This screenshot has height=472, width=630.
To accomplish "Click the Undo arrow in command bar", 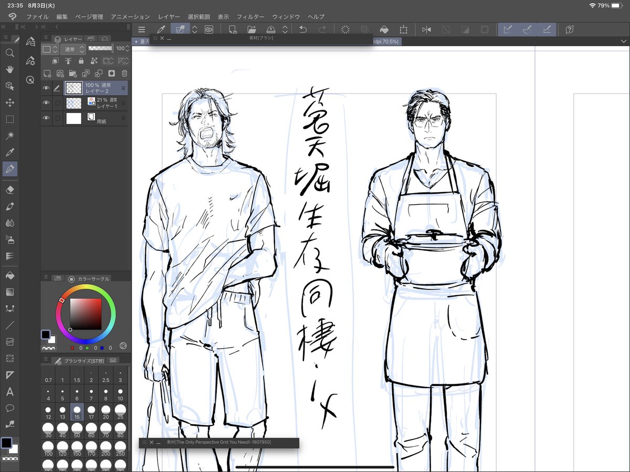I will point(303,29).
